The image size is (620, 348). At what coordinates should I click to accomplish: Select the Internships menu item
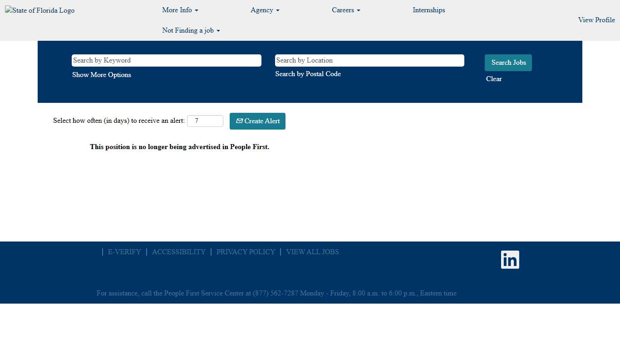click(428, 10)
